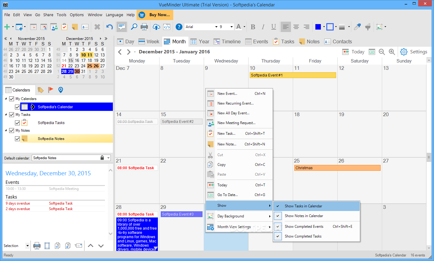Open the locations pin tab in sidebar

[x=60, y=90]
